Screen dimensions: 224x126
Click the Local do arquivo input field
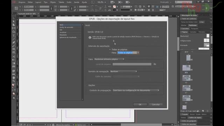132,64
